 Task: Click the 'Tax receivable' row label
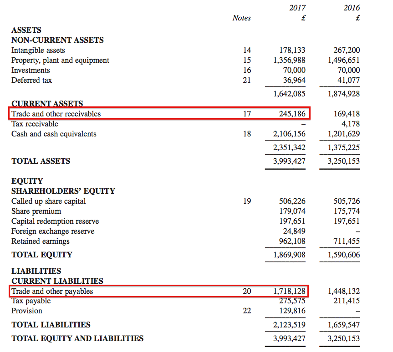(x=35, y=124)
